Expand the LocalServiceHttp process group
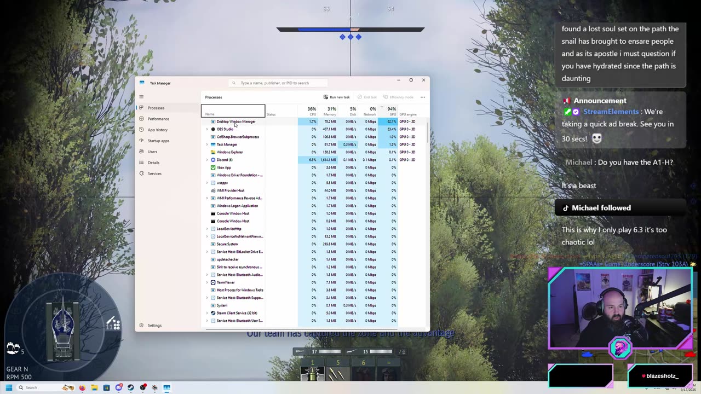Viewport: 701px width, 394px height. (206, 229)
